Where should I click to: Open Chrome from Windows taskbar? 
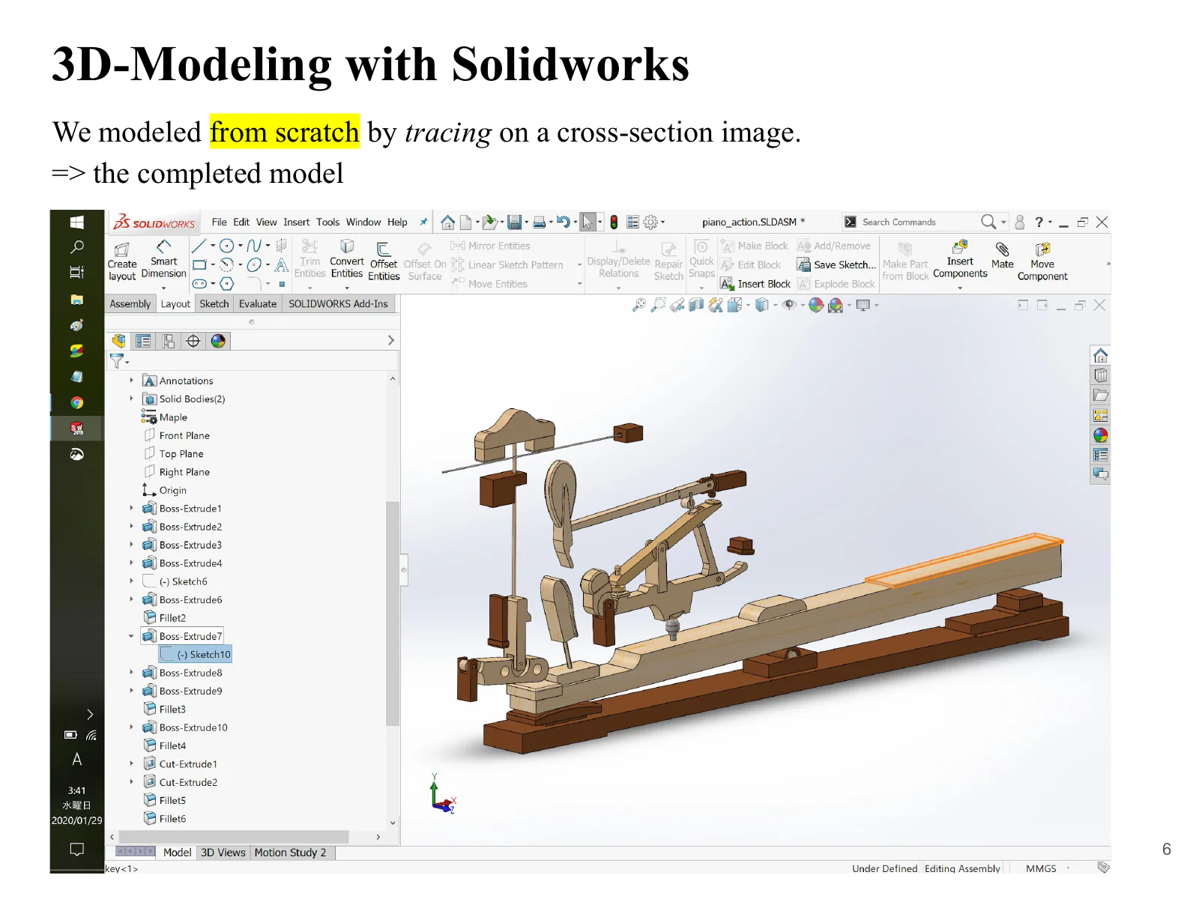(76, 402)
